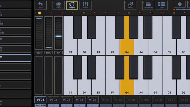Viewport: 190px width, 107px height.
Task: Play black key C#4 on upper keyboard
Action: (x=77, y=27)
